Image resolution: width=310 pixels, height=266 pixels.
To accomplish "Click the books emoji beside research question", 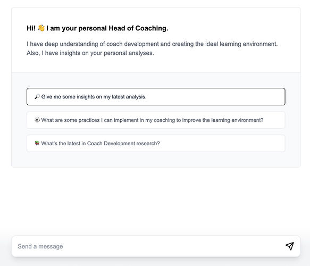I will (37, 143).
